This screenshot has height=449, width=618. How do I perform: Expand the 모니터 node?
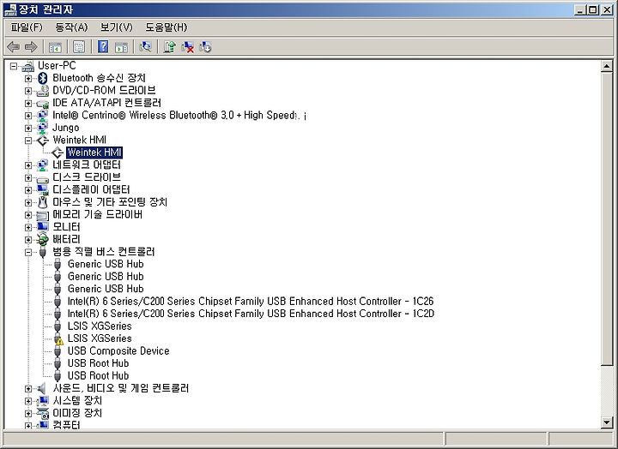28,227
